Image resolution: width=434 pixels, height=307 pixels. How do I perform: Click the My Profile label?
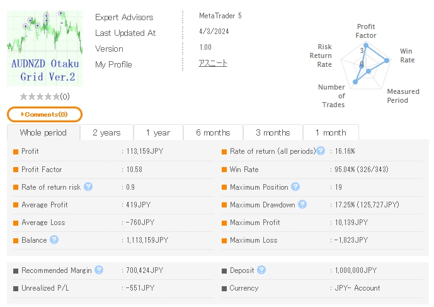[113, 64]
